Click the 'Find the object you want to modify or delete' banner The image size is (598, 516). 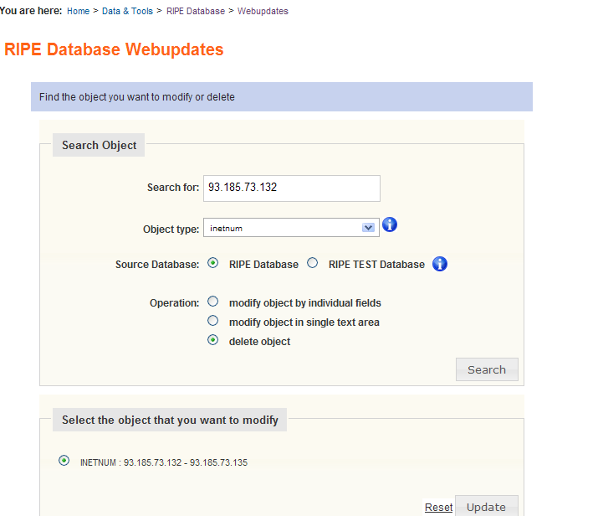282,96
